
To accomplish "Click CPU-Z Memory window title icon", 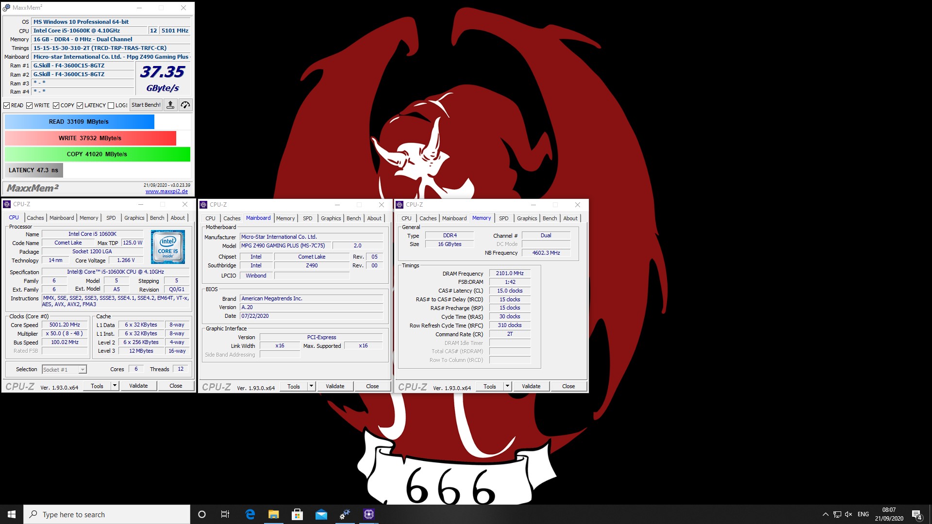I will [x=400, y=205].
